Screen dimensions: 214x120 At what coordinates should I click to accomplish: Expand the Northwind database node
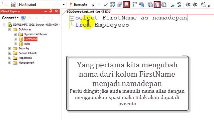coord(15,39)
